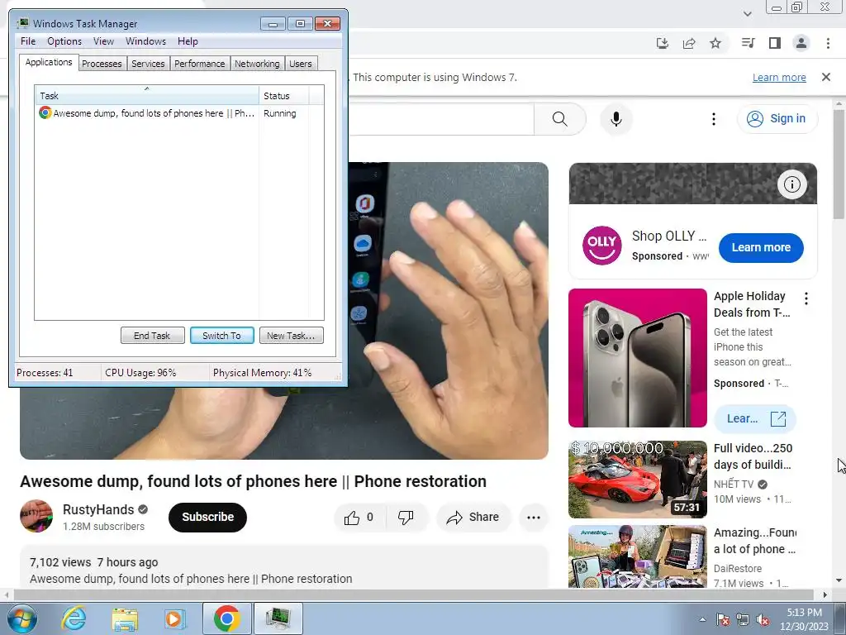
Task: Open Windows Media Player from the taskbar
Action: coord(174,618)
